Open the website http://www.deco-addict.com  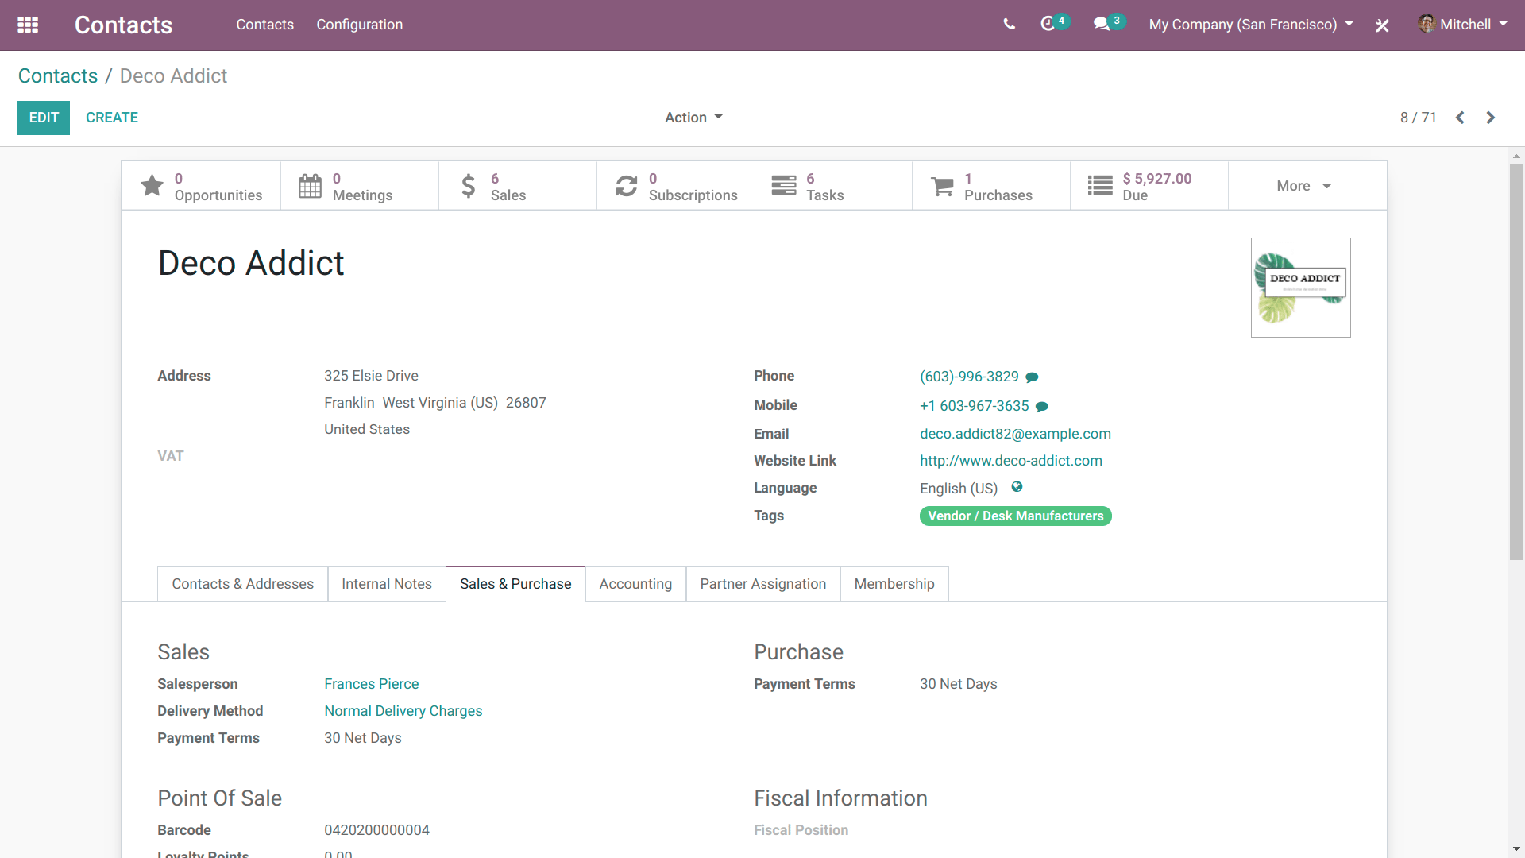1010,461
